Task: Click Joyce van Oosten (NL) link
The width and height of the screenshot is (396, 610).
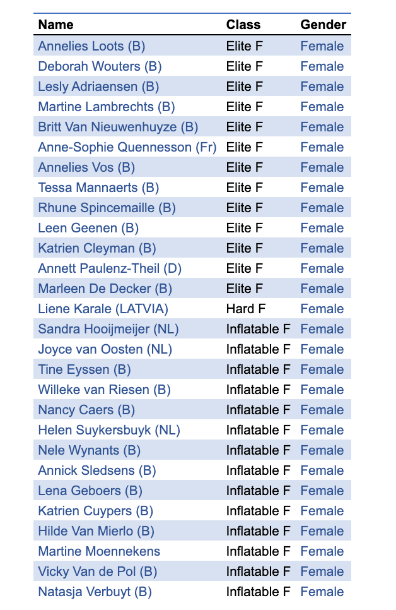Action: pyautogui.click(x=105, y=349)
